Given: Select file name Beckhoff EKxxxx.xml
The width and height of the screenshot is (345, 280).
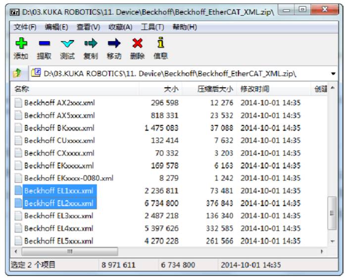Looking at the screenshot, I should tap(59, 166).
